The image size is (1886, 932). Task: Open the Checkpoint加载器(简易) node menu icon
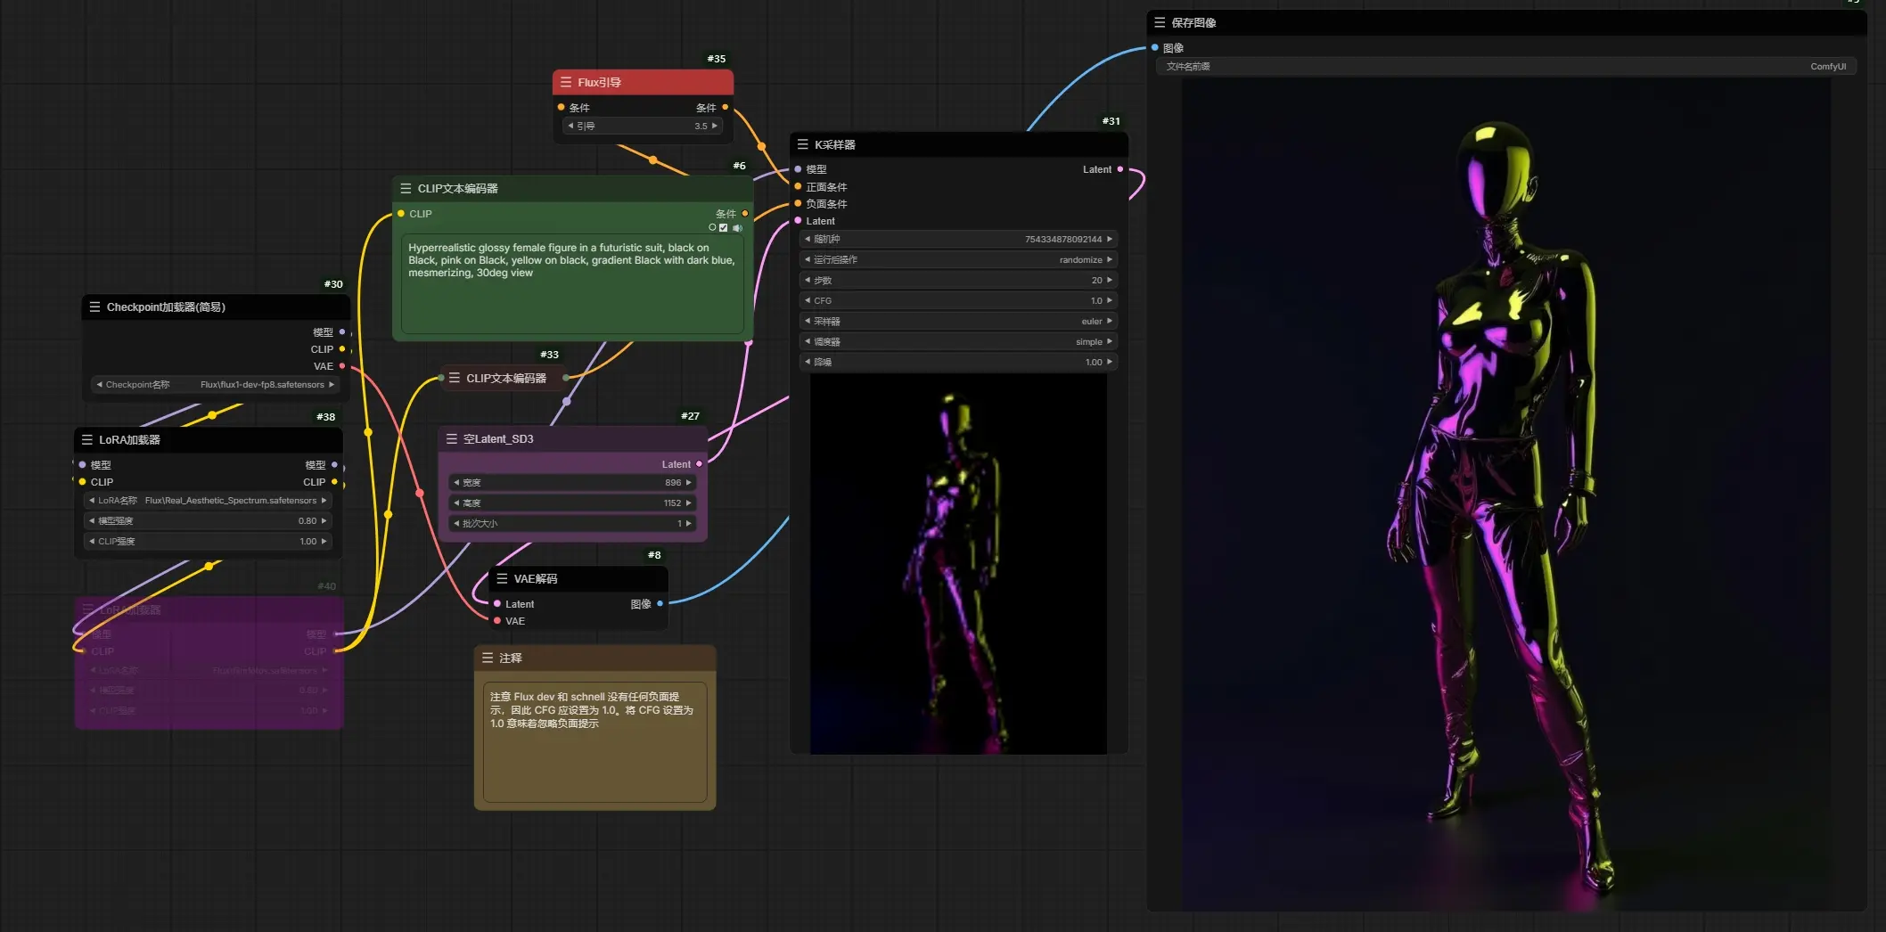[x=94, y=307]
